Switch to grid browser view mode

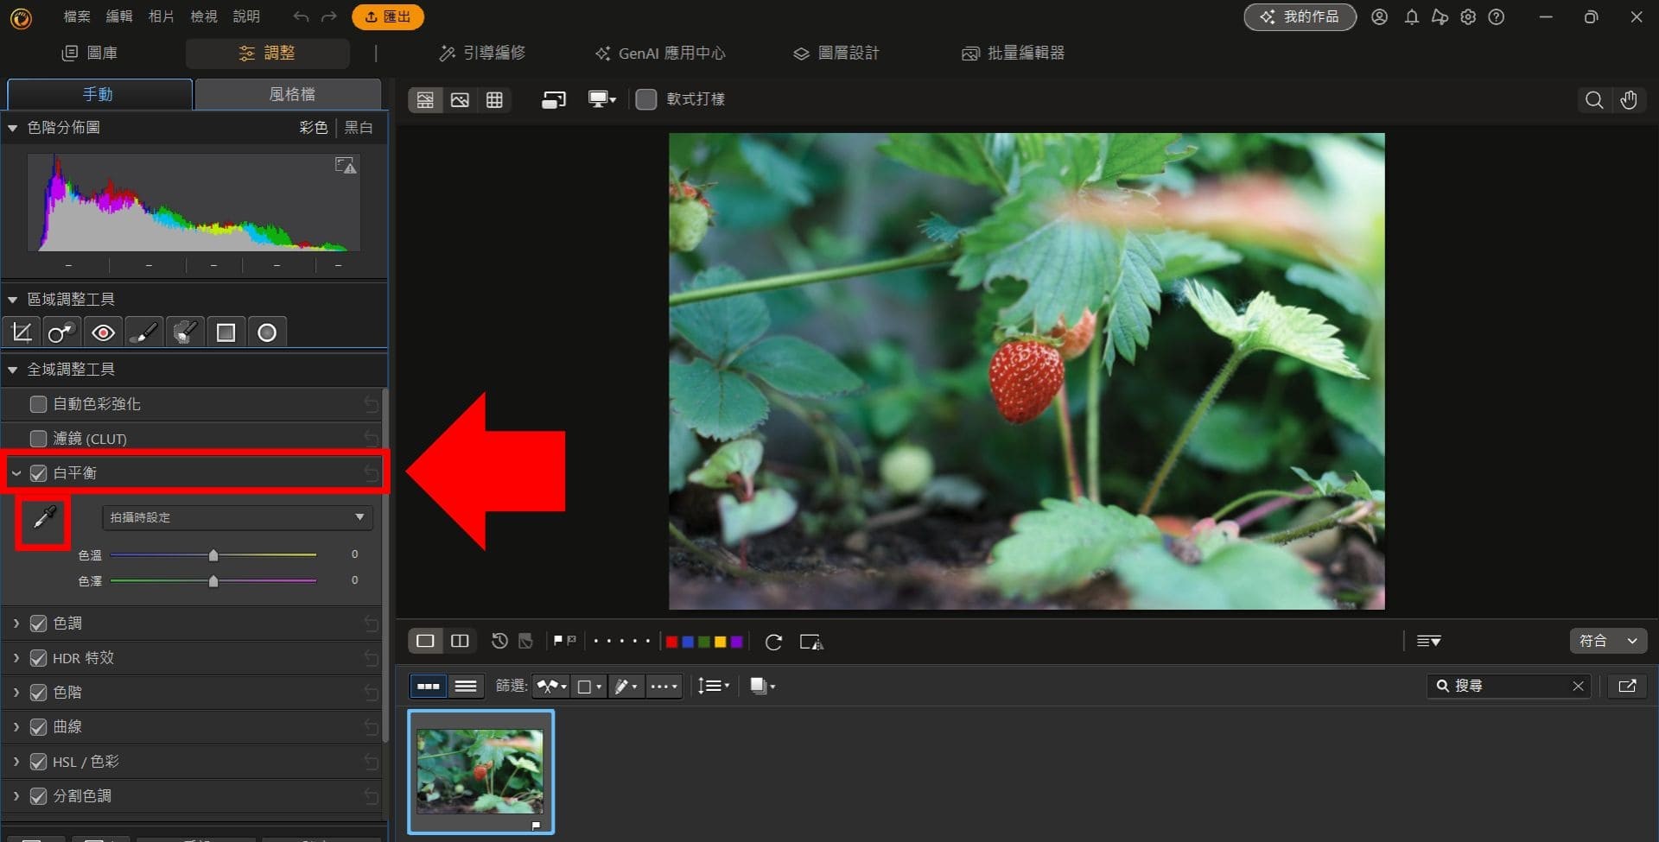[494, 100]
